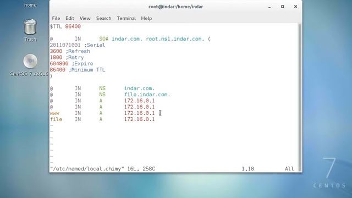The height and width of the screenshot is (198, 352).
Task: Click IP 172.16.0.1 on file row
Action: pyautogui.click(x=139, y=119)
